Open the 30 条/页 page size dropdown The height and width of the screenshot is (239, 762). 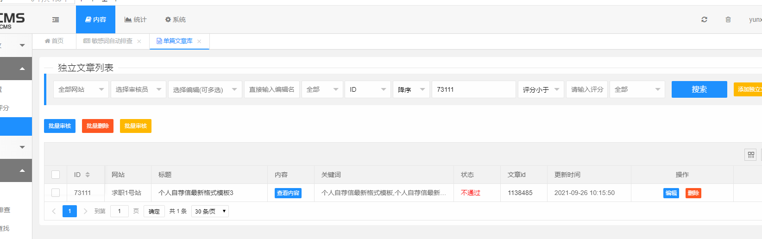210,211
